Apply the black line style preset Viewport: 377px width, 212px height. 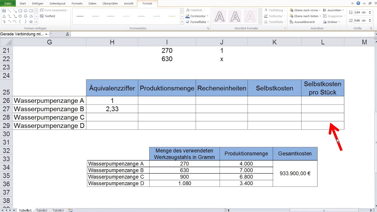80,16
